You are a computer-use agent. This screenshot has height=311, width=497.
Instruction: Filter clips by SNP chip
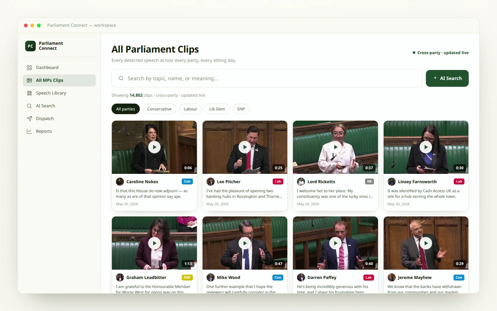click(241, 109)
